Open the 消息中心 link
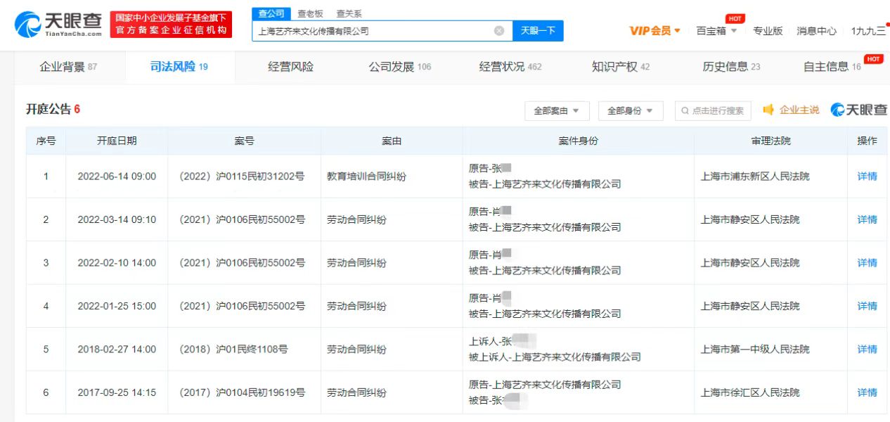 click(816, 31)
